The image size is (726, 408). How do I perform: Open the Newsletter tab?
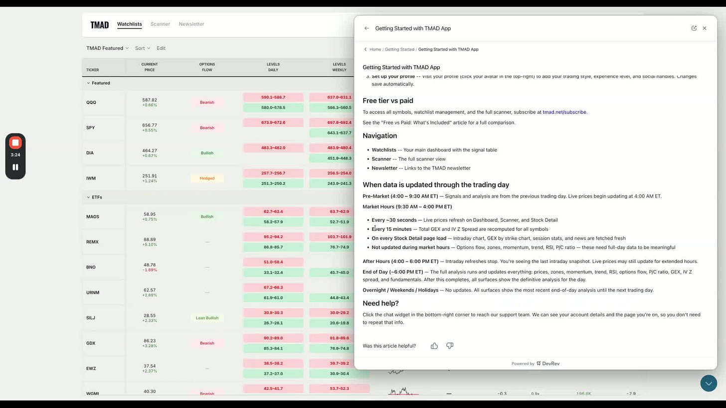point(191,24)
